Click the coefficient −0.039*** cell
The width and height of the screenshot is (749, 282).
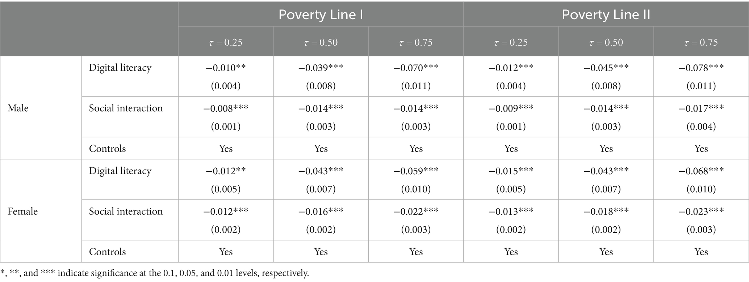[x=321, y=68]
